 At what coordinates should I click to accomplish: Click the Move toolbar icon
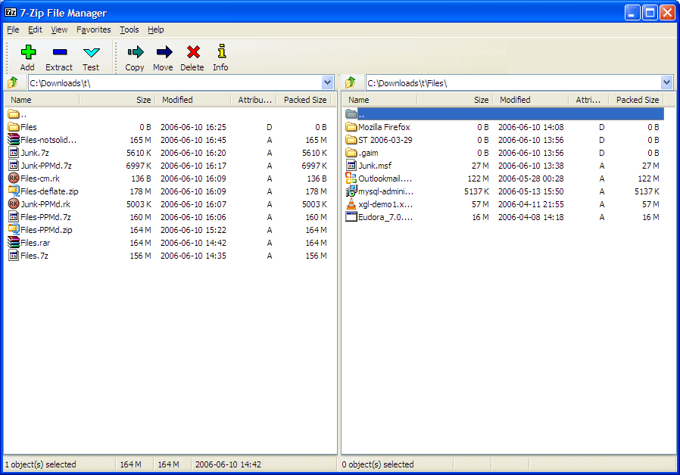click(164, 52)
